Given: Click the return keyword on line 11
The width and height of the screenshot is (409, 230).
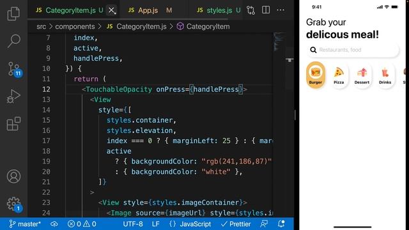Looking at the screenshot, I should [86, 79].
